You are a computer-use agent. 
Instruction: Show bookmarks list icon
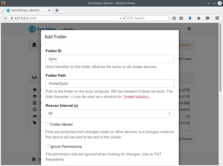(x=181, y=18)
